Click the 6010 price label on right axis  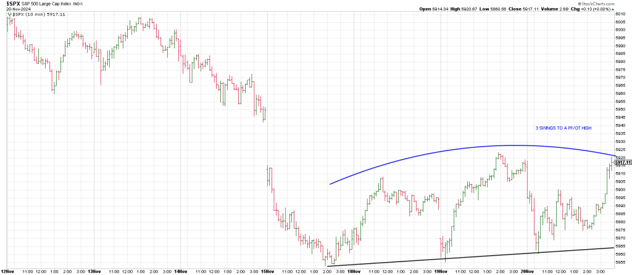click(620, 14)
